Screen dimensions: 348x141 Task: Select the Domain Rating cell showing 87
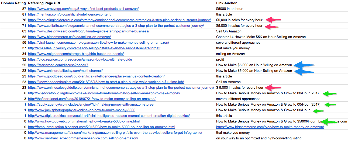[x=13, y=9]
